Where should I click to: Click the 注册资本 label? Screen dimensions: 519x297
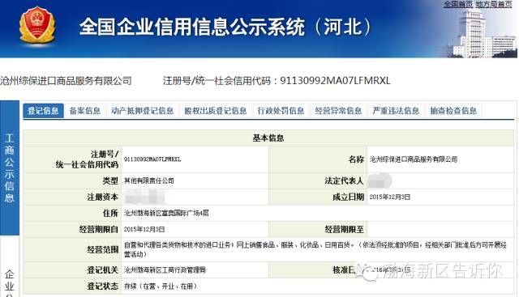(103, 197)
